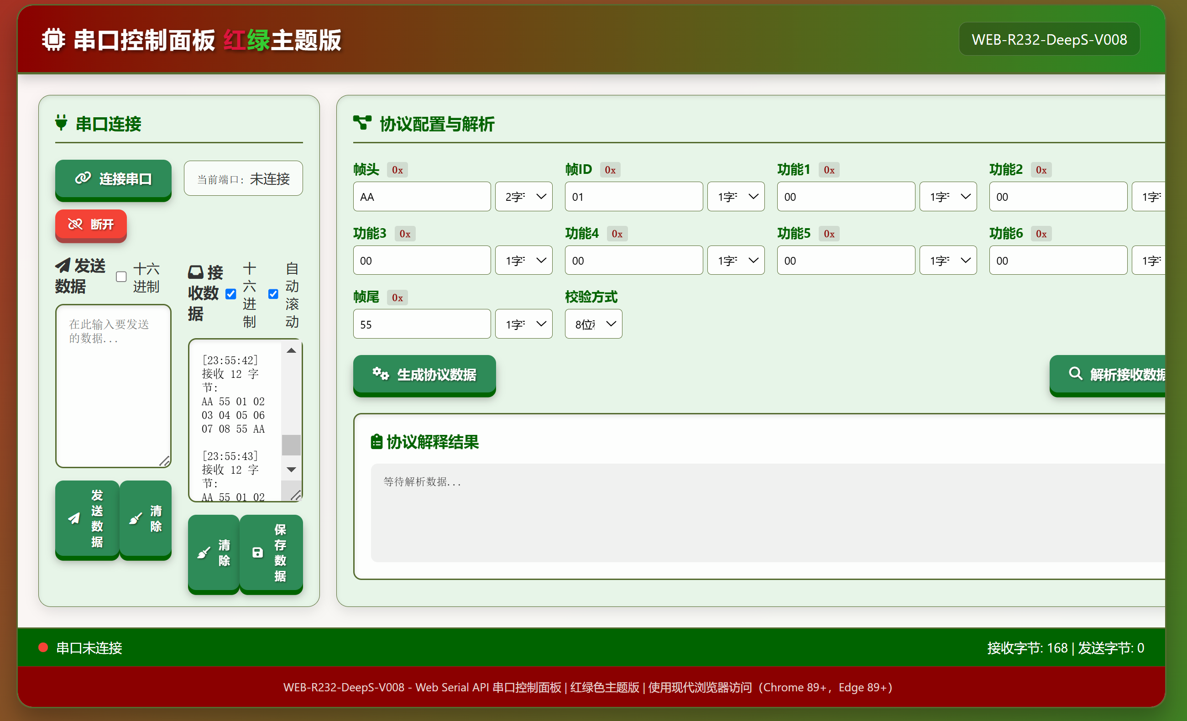The image size is (1187, 721).
Task: Enable the send 十六进制 checkbox
Action: point(121,277)
